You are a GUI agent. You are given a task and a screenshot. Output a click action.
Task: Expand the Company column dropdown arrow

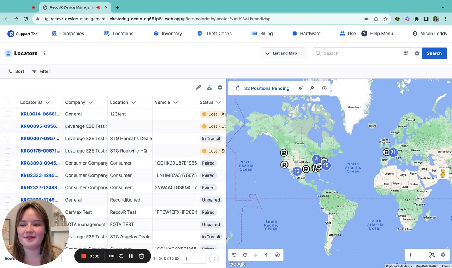[x=91, y=102]
